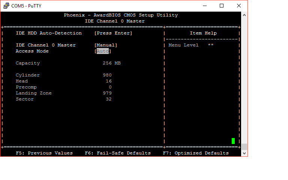288x180 pixels.
Task: Select the highlighted [Auto] access mode value
Action: click(x=103, y=51)
